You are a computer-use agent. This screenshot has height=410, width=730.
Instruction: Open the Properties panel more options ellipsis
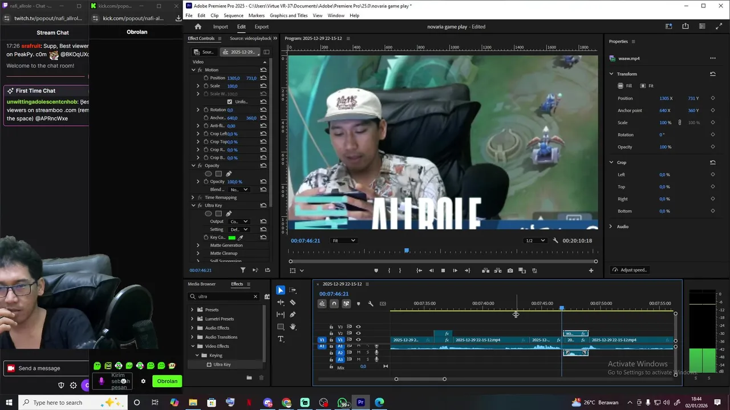[x=712, y=58]
